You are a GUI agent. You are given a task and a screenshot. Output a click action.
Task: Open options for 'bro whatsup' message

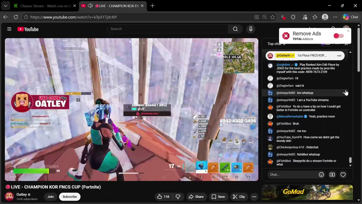click(x=344, y=93)
